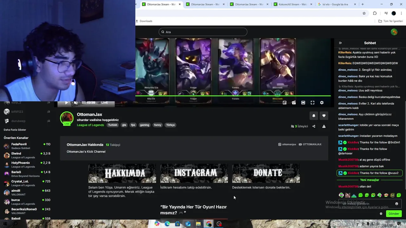Image resolution: width=406 pixels, height=228 pixels.
Task: Select the fps tag
Action: coord(133,125)
